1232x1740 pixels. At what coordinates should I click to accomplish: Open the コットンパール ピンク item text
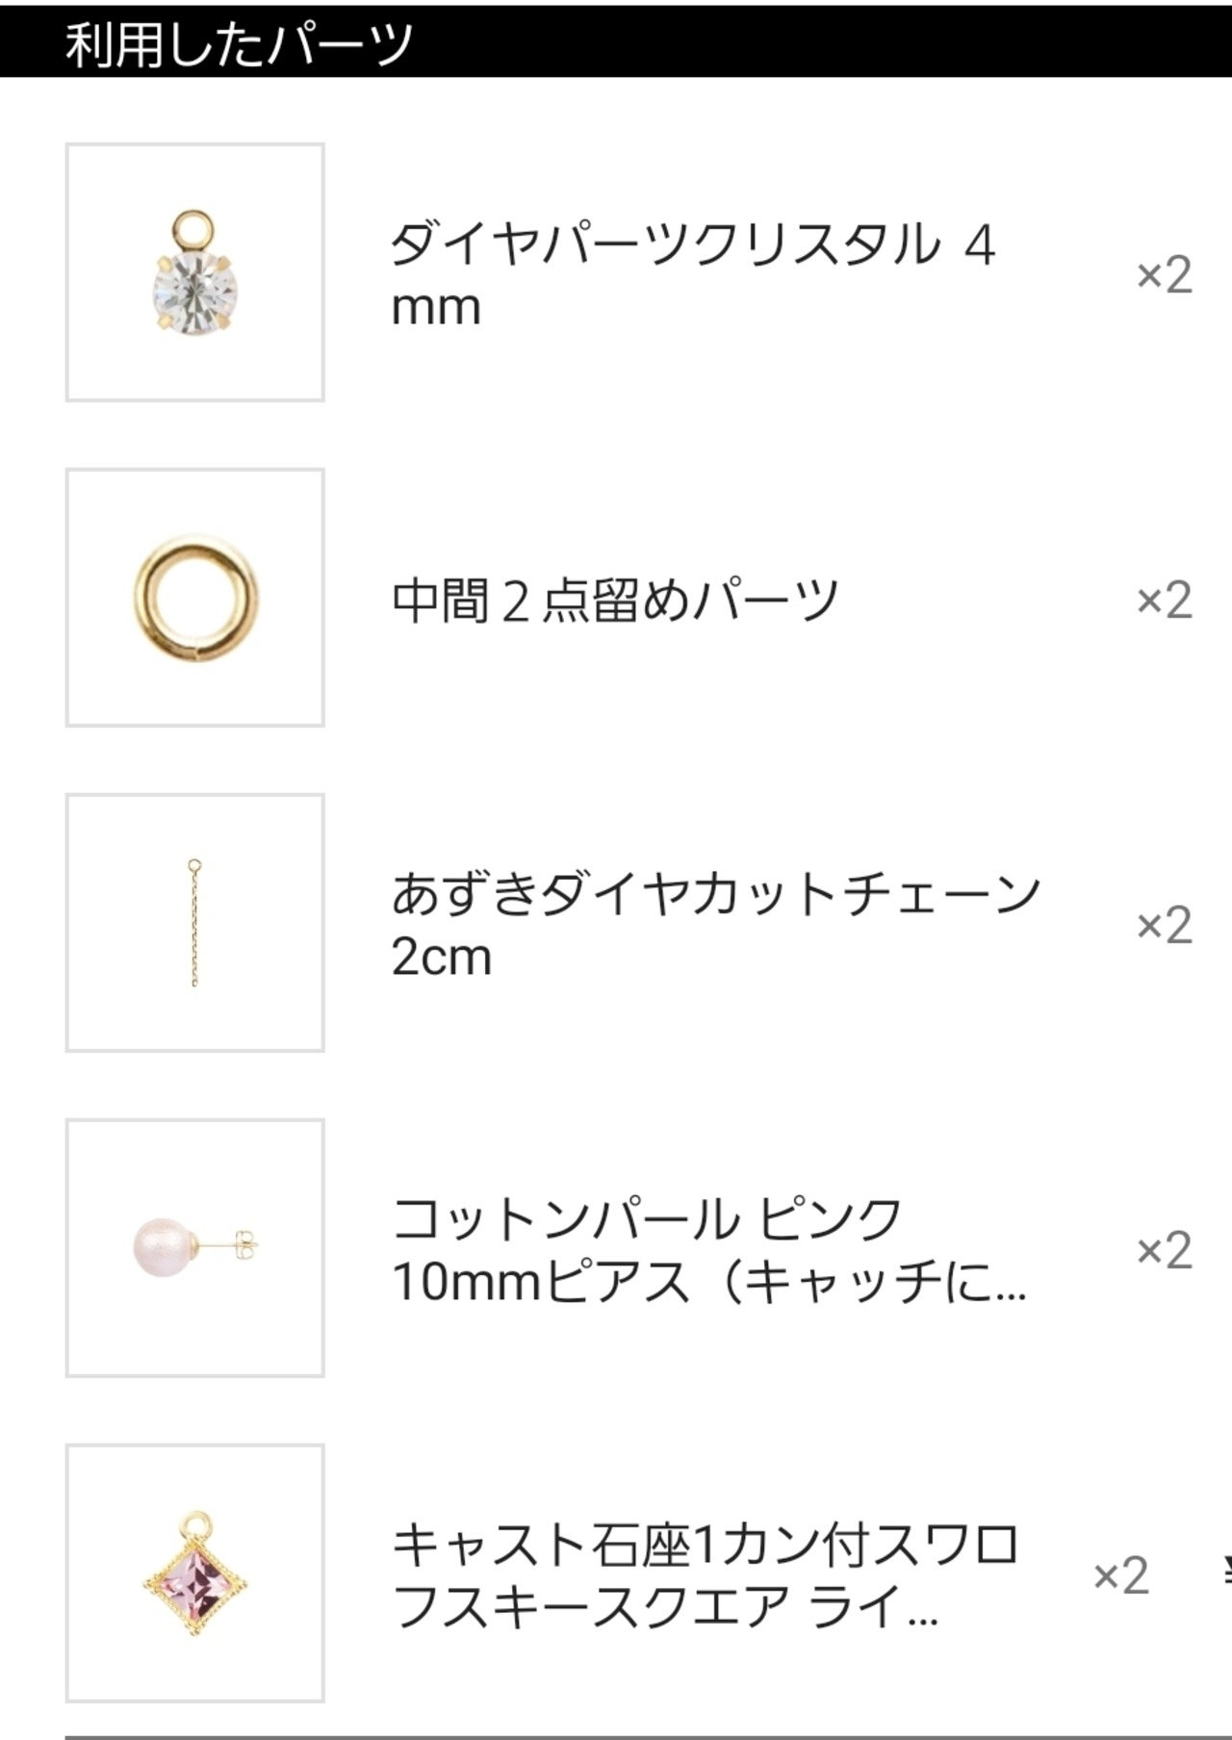click(647, 1218)
